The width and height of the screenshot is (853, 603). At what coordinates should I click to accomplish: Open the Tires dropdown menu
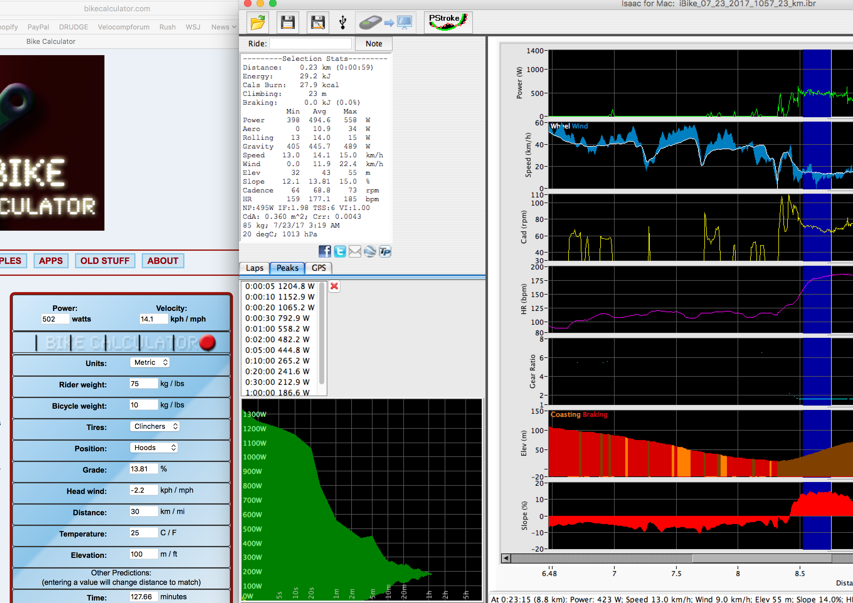tap(155, 427)
